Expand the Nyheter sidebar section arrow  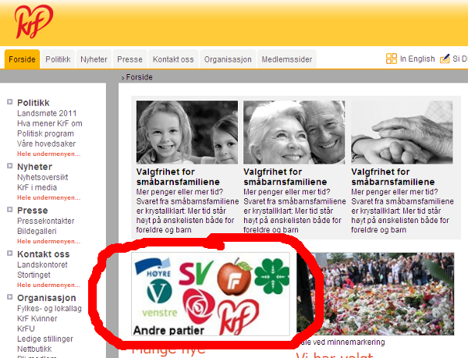tap(10, 166)
